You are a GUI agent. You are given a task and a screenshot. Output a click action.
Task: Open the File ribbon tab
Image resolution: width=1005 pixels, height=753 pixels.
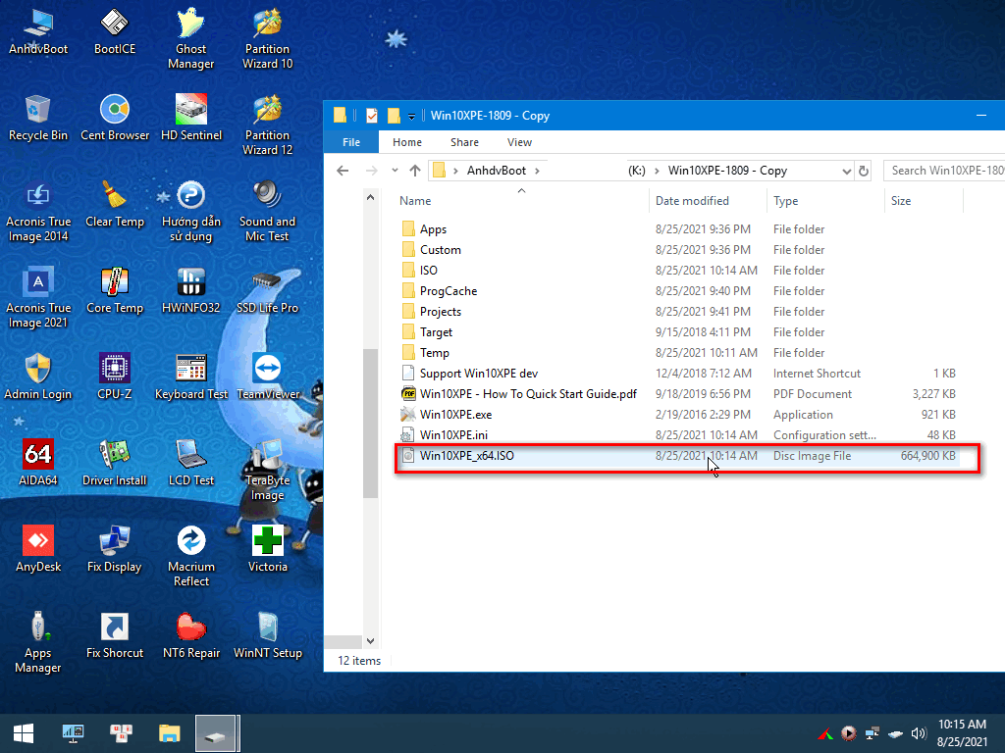[x=351, y=142]
